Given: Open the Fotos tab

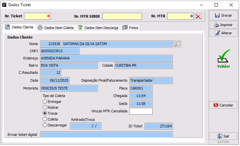Looking at the screenshot, I should tap(130, 28).
